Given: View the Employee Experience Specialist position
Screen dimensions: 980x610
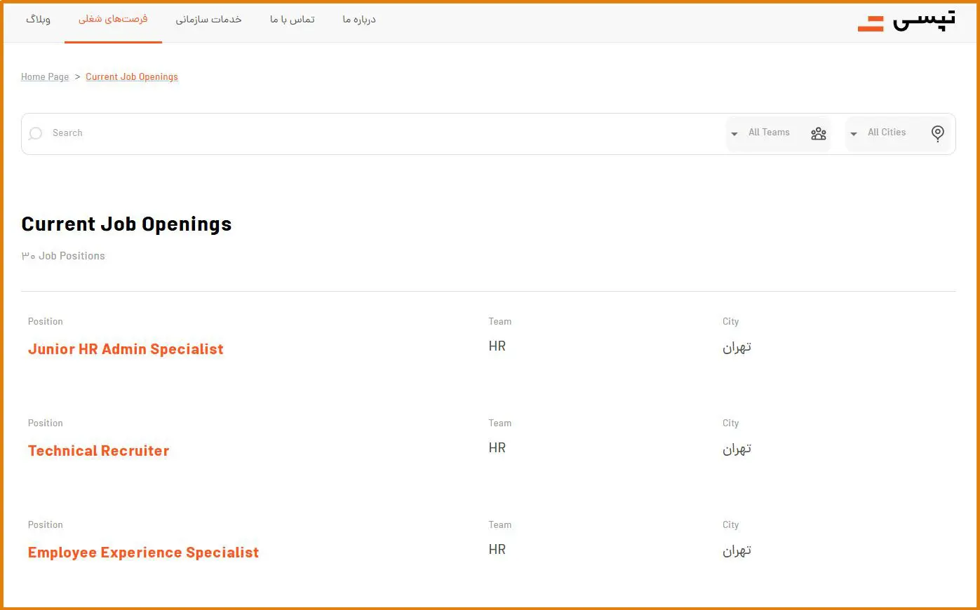Looking at the screenshot, I should [x=143, y=553].
